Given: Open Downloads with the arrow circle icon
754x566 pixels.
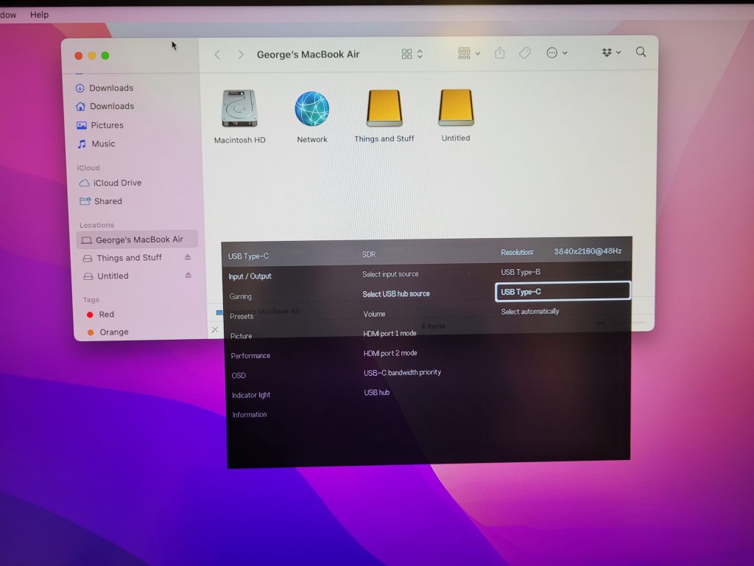Looking at the screenshot, I should (x=105, y=88).
